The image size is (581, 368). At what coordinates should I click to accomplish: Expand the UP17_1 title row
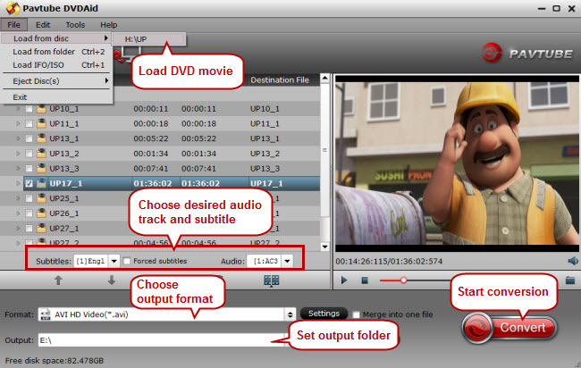tap(18, 183)
